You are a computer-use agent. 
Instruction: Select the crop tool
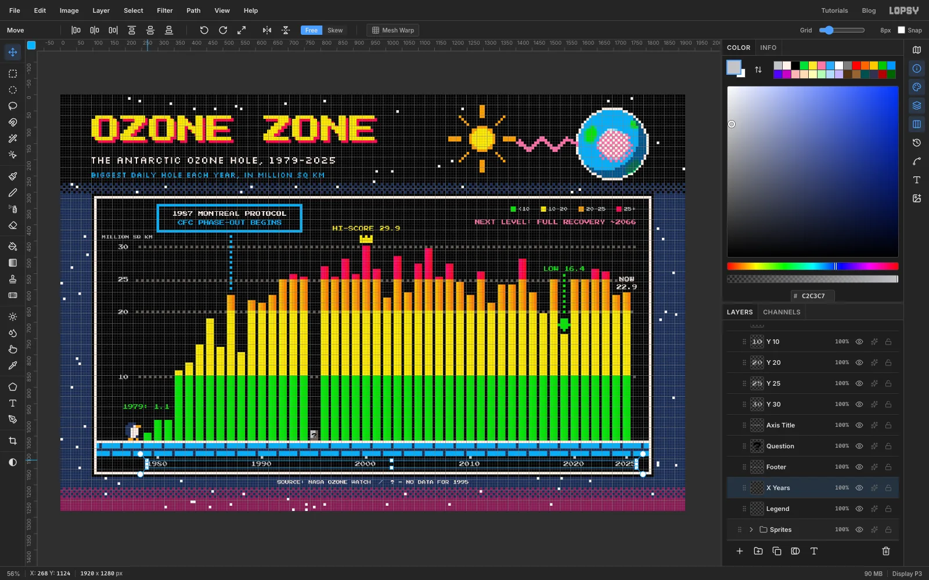click(13, 441)
